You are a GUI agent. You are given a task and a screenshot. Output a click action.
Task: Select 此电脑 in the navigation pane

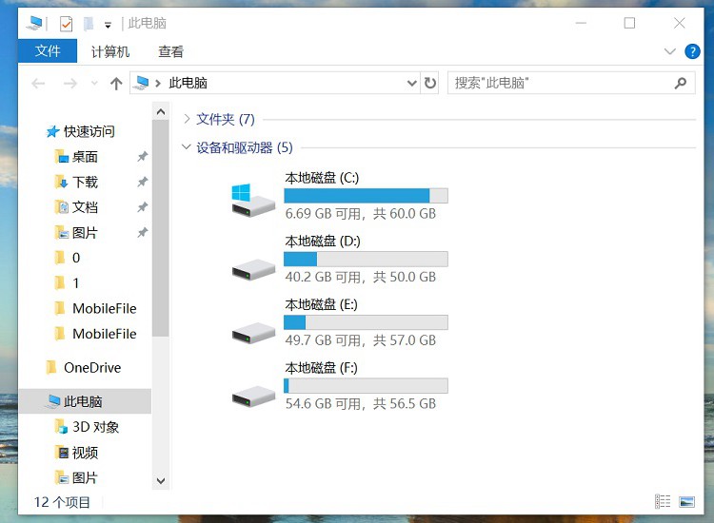pos(83,401)
